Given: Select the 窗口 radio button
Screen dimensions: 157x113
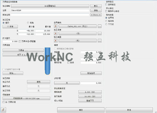Looking at the screenshot, I should pos(4,23).
